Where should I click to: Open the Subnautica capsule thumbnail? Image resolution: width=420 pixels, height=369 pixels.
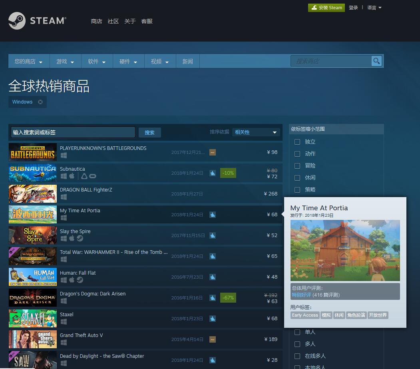coord(33,173)
